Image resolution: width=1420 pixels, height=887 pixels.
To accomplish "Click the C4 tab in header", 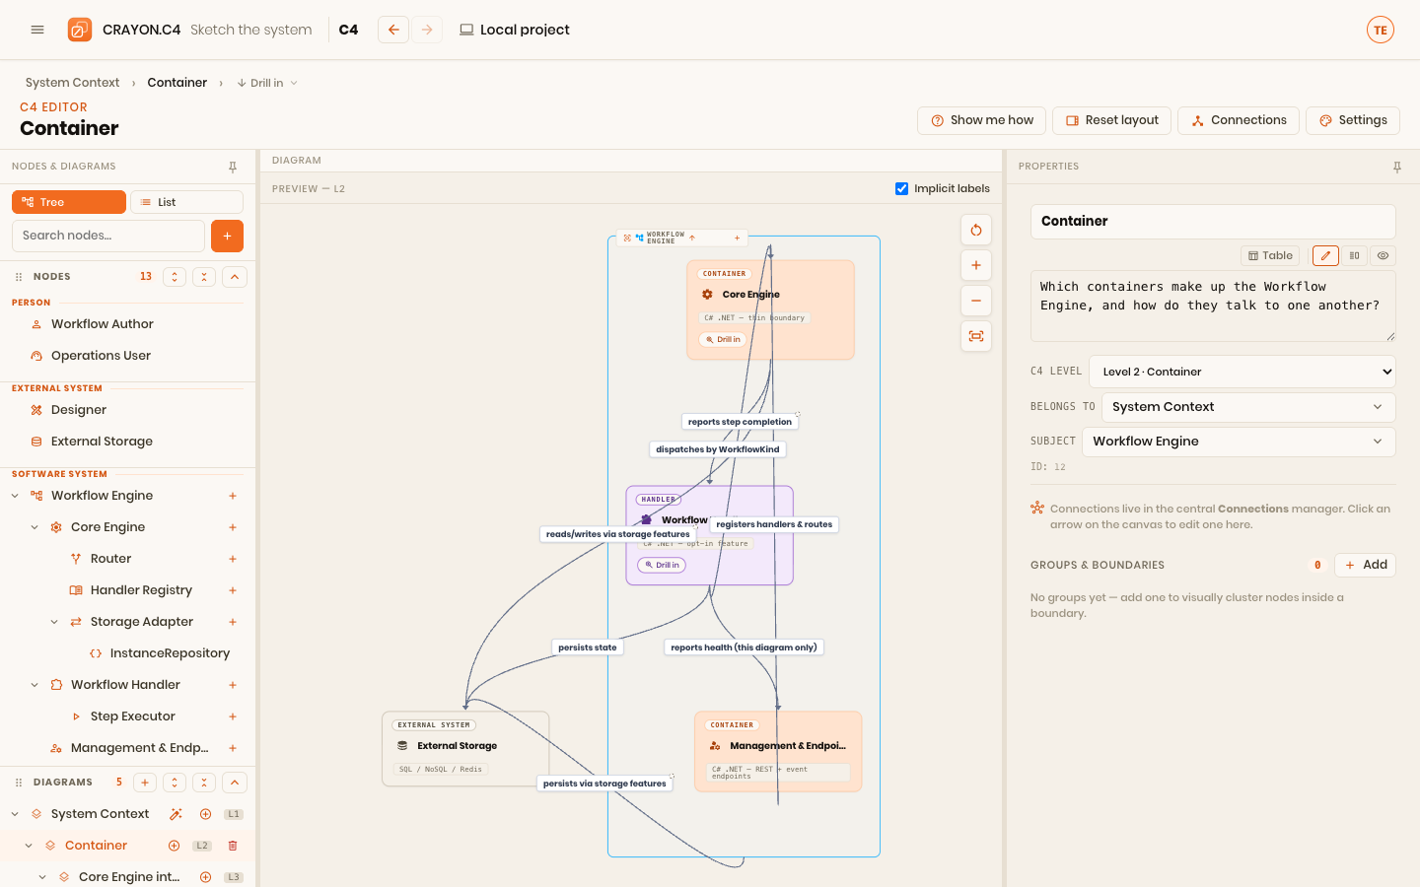I will click(348, 30).
